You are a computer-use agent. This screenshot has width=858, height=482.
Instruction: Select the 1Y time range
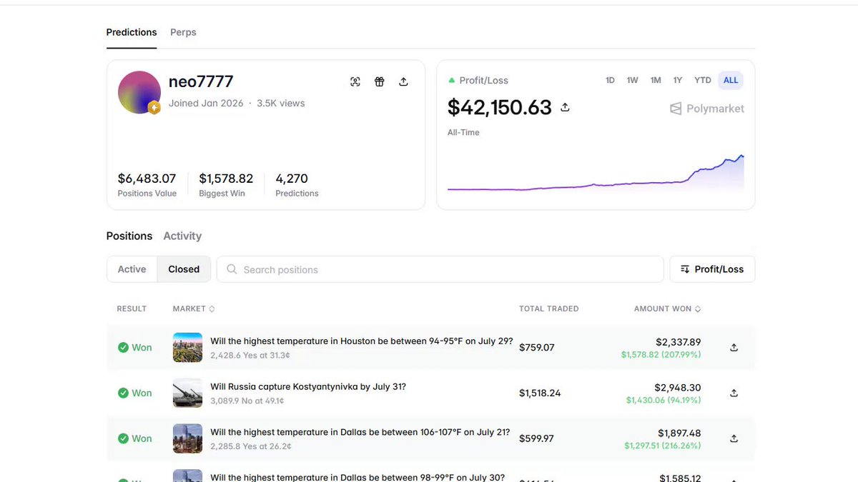[x=678, y=80]
